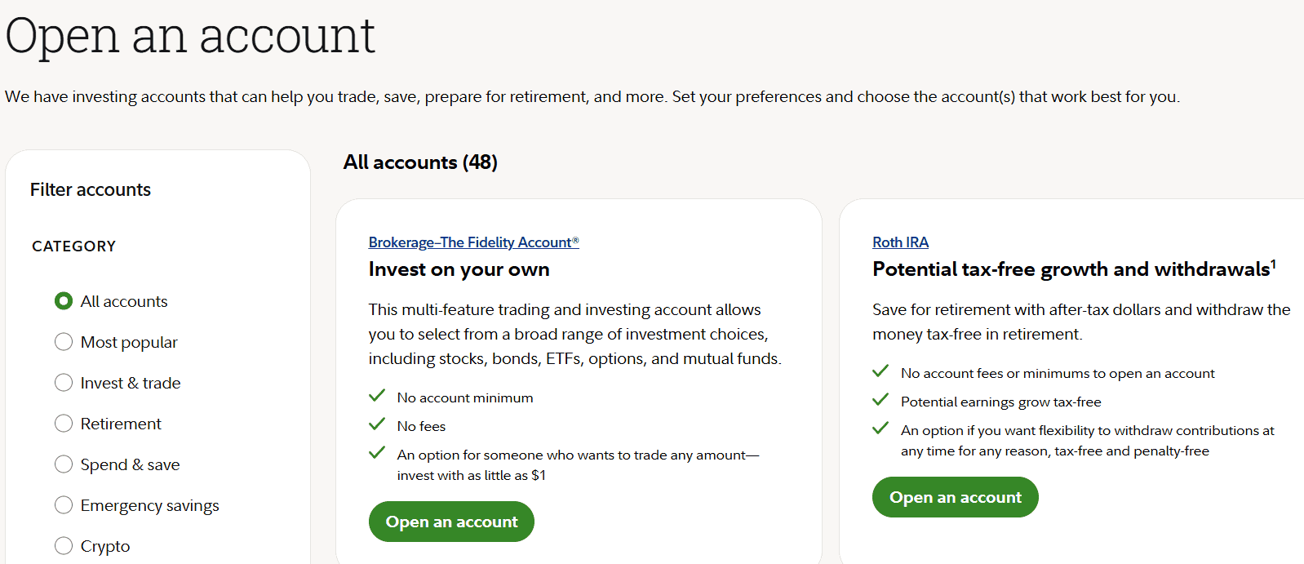Click "Open an account" under the brokerage card
The image size is (1304, 564).
(451, 521)
